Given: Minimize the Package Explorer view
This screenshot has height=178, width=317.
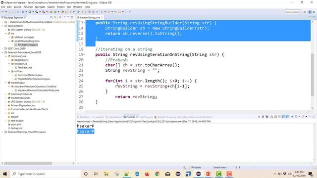Looking at the screenshot, I should [68, 17].
